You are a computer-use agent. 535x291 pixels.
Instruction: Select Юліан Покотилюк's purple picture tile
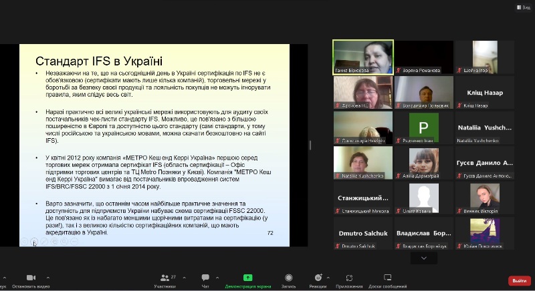(x=485, y=233)
